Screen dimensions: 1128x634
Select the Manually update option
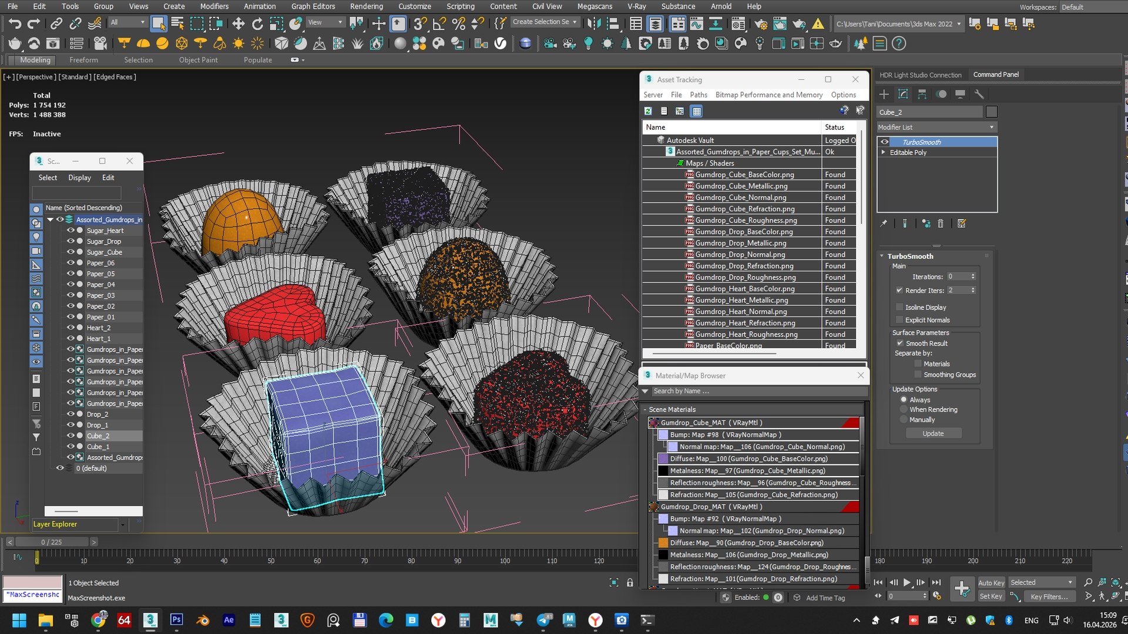tap(904, 420)
